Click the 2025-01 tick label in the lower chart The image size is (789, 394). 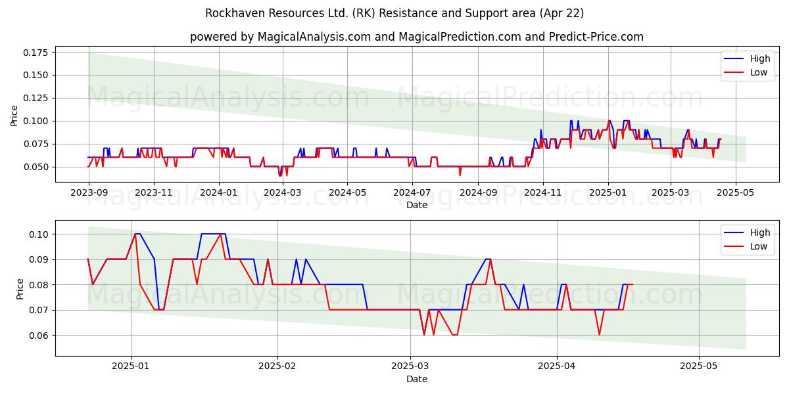[x=131, y=366]
